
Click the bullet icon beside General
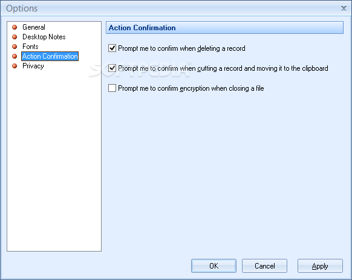point(15,27)
